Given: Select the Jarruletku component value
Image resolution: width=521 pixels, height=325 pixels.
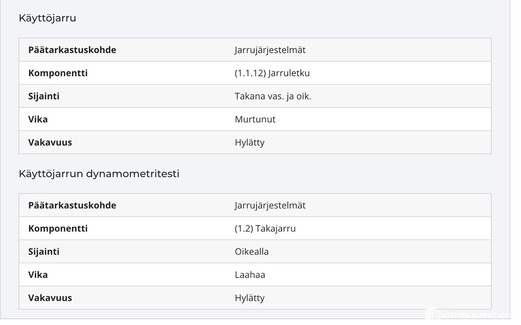Looking at the screenshot, I should (x=272, y=73).
